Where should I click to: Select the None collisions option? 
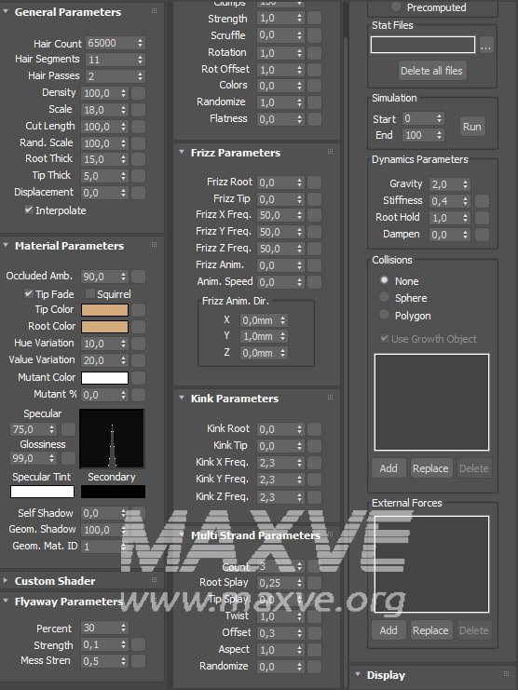[x=384, y=280]
